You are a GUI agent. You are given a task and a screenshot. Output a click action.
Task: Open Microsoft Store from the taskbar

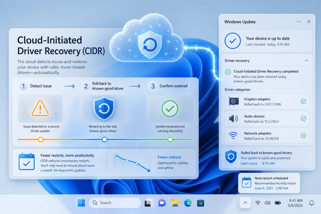[201, 203]
